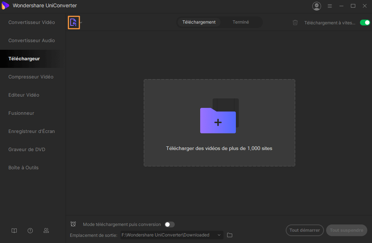The width and height of the screenshot is (372, 243).
Task: Click the paste URL download icon
Action: [74, 23]
